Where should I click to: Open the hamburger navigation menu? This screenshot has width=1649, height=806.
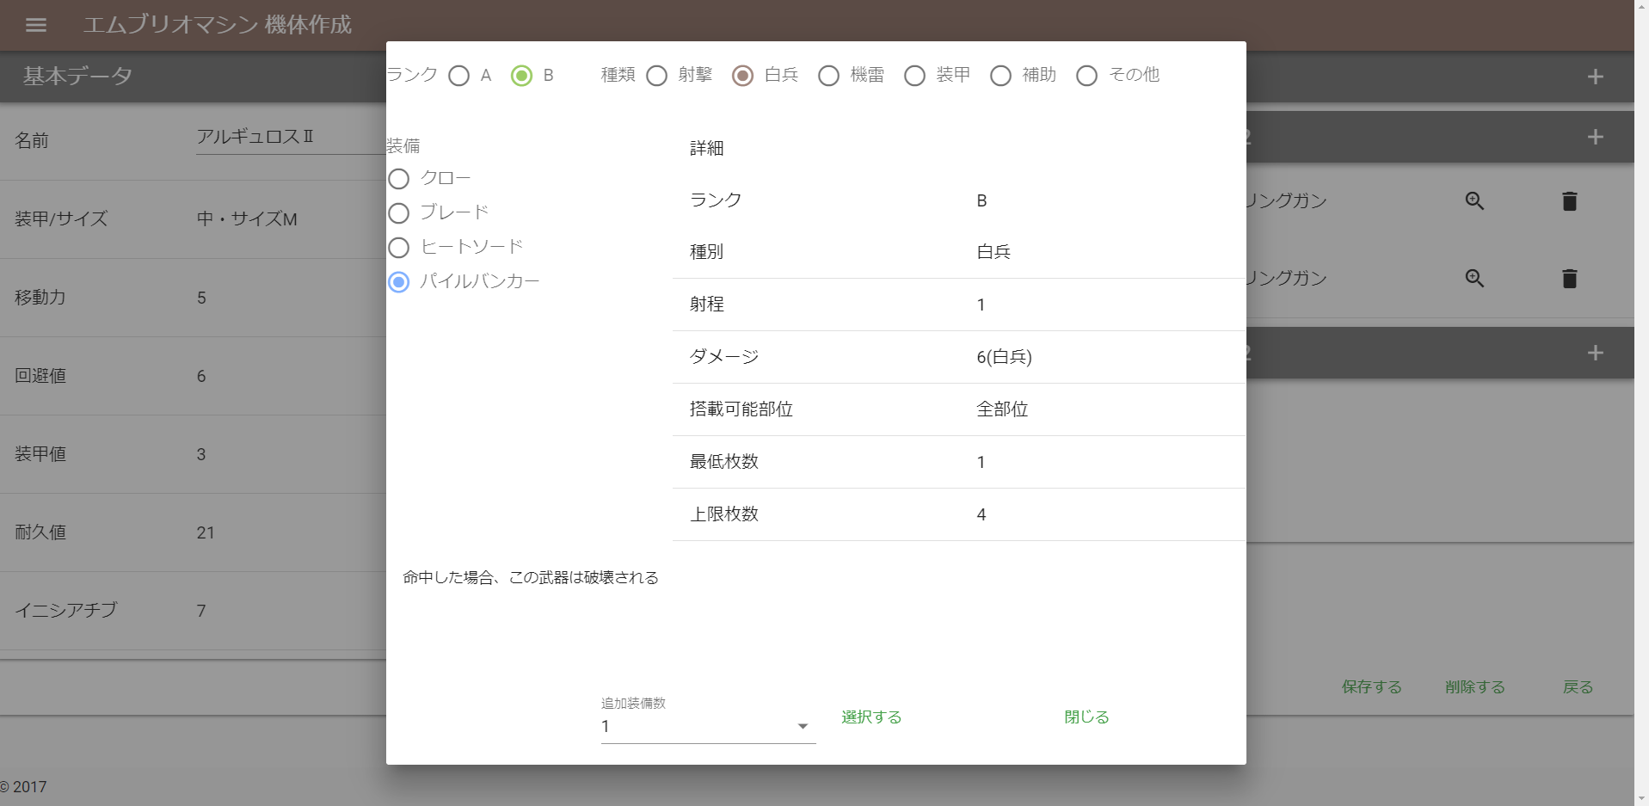36,25
